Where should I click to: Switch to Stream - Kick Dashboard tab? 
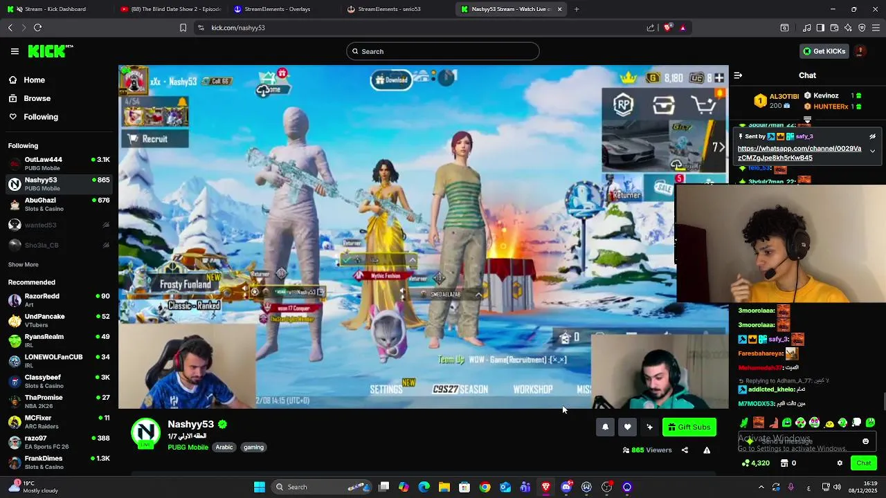point(55,9)
